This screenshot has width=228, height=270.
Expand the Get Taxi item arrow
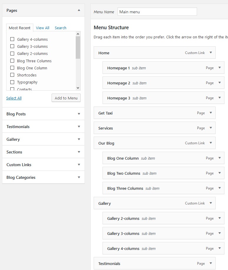[x=211, y=113]
